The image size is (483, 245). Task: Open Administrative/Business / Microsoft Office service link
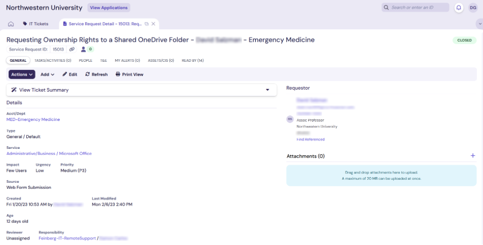49,153
